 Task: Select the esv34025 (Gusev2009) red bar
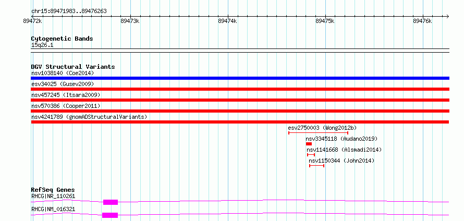[x=240, y=89]
